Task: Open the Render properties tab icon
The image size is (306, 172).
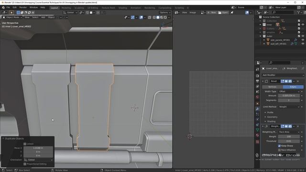Action: [x=257, y=75]
